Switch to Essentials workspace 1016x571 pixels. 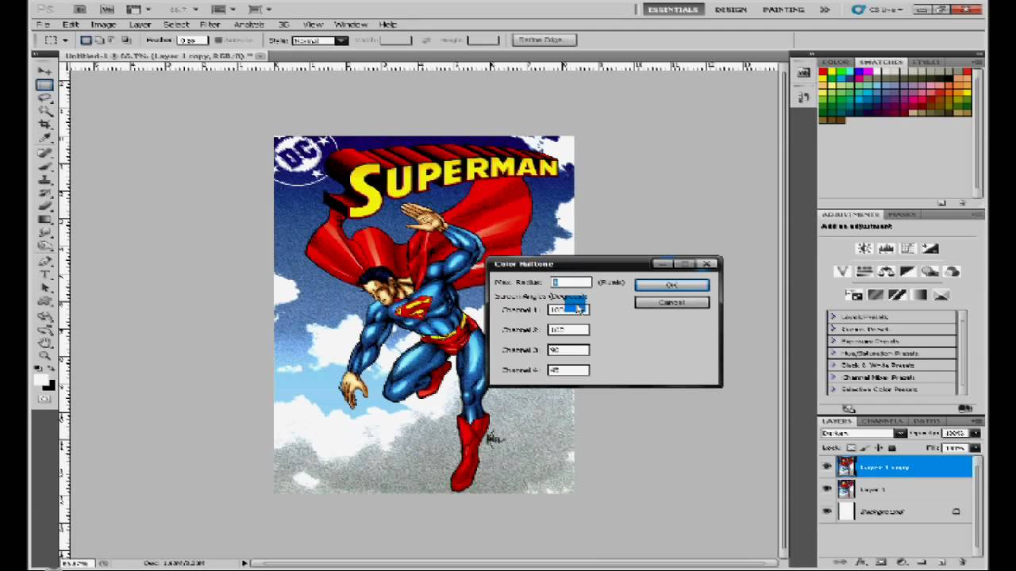[673, 10]
